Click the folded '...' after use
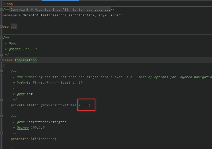This screenshot has width=212, height=149. click(x=14, y=27)
